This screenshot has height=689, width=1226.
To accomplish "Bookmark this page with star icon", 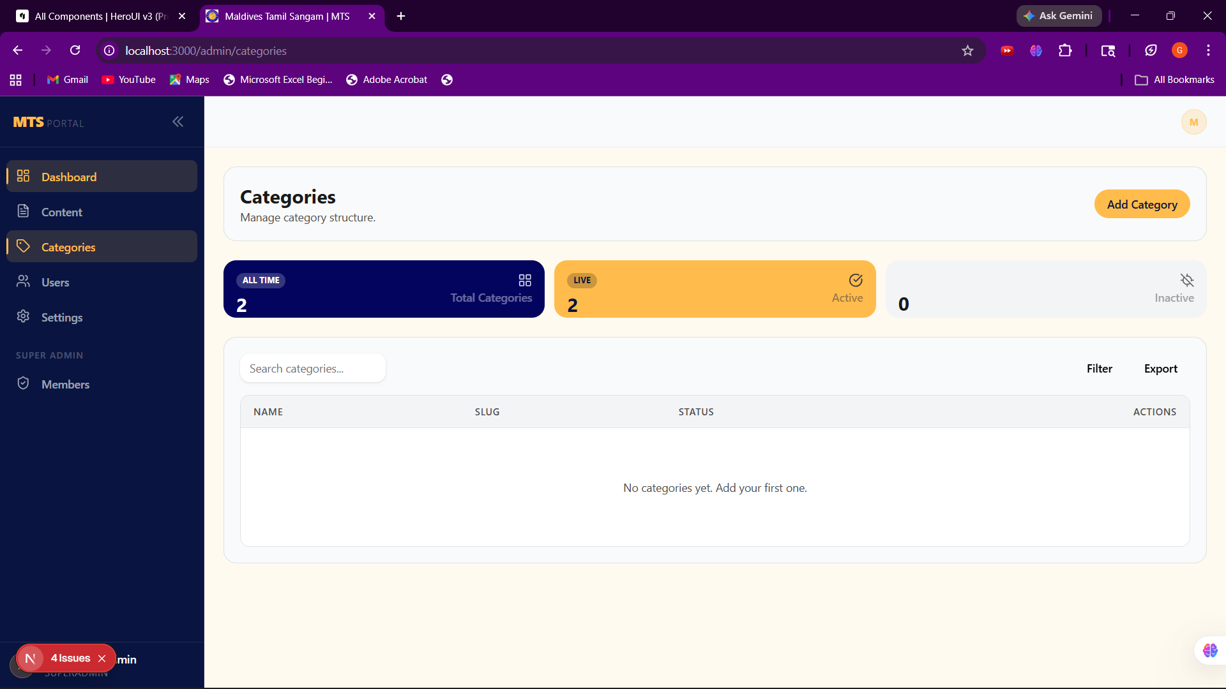I will click(x=967, y=50).
